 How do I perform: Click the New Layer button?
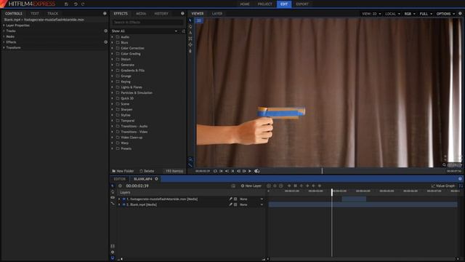(x=251, y=186)
